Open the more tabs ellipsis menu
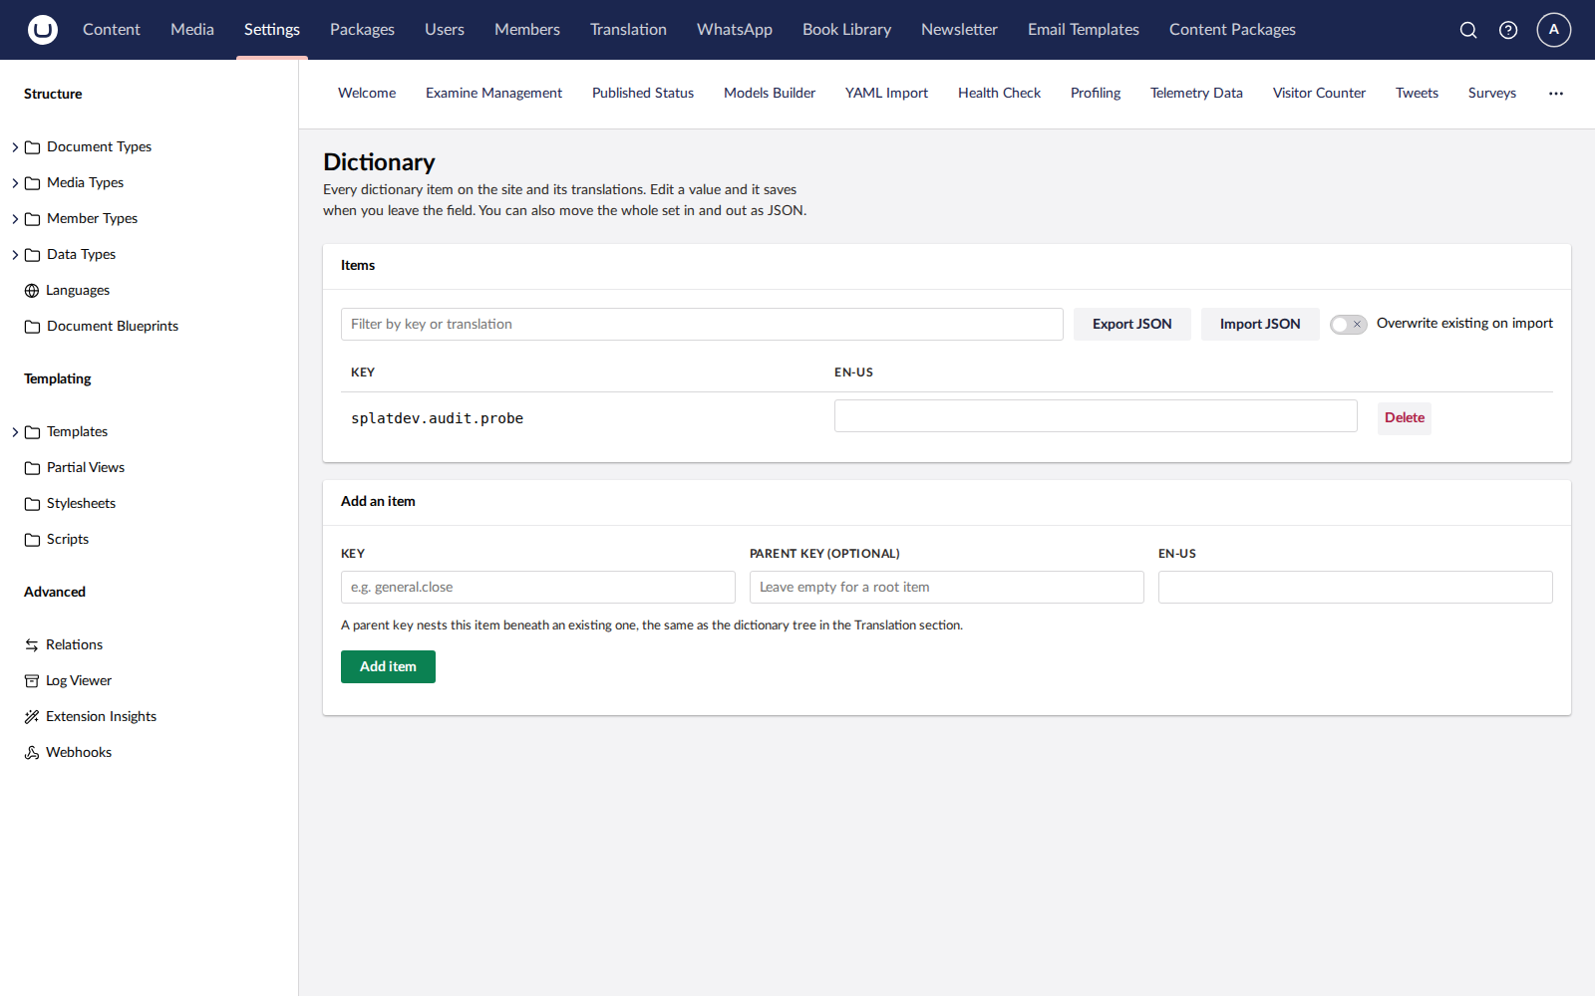The image size is (1595, 996). click(x=1556, y=94)
